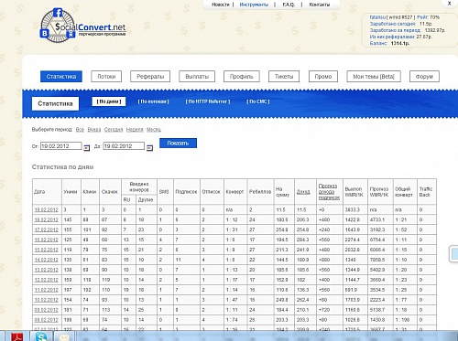Choose the 'Вчера' period link

pos(94,130)
